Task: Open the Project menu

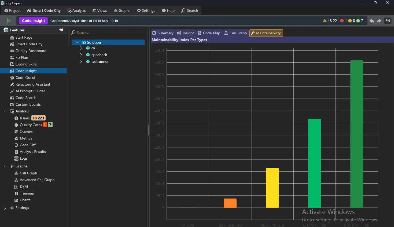Action: 12,10
